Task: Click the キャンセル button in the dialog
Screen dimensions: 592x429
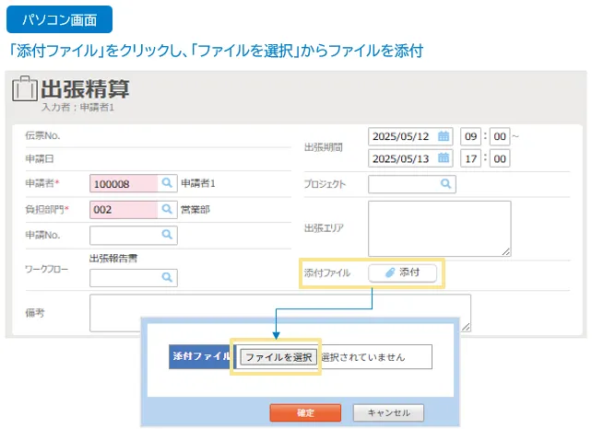Action: coord(388,413)
